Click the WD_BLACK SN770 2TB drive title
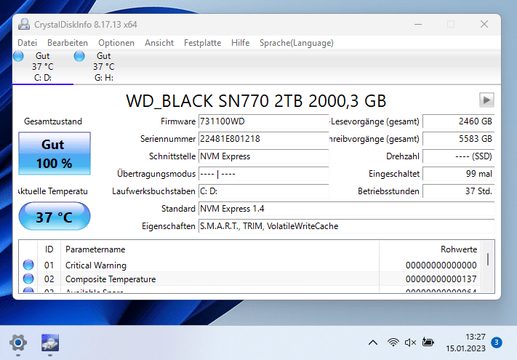This screenshot has width=517, height=360. (x=256, y=101)
